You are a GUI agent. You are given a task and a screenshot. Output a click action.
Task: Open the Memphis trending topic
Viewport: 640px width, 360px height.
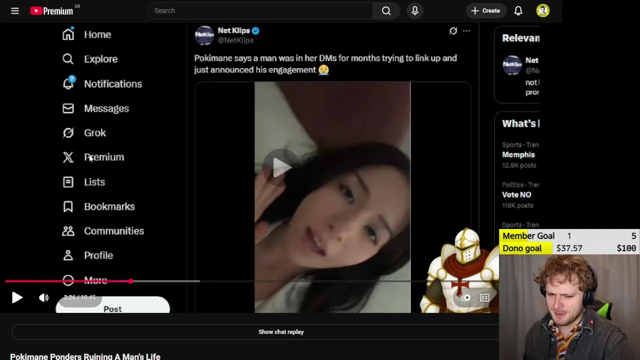518,155
